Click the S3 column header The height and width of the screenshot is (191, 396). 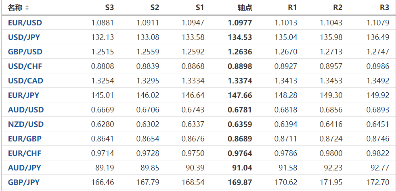click(x=109, y=8)
